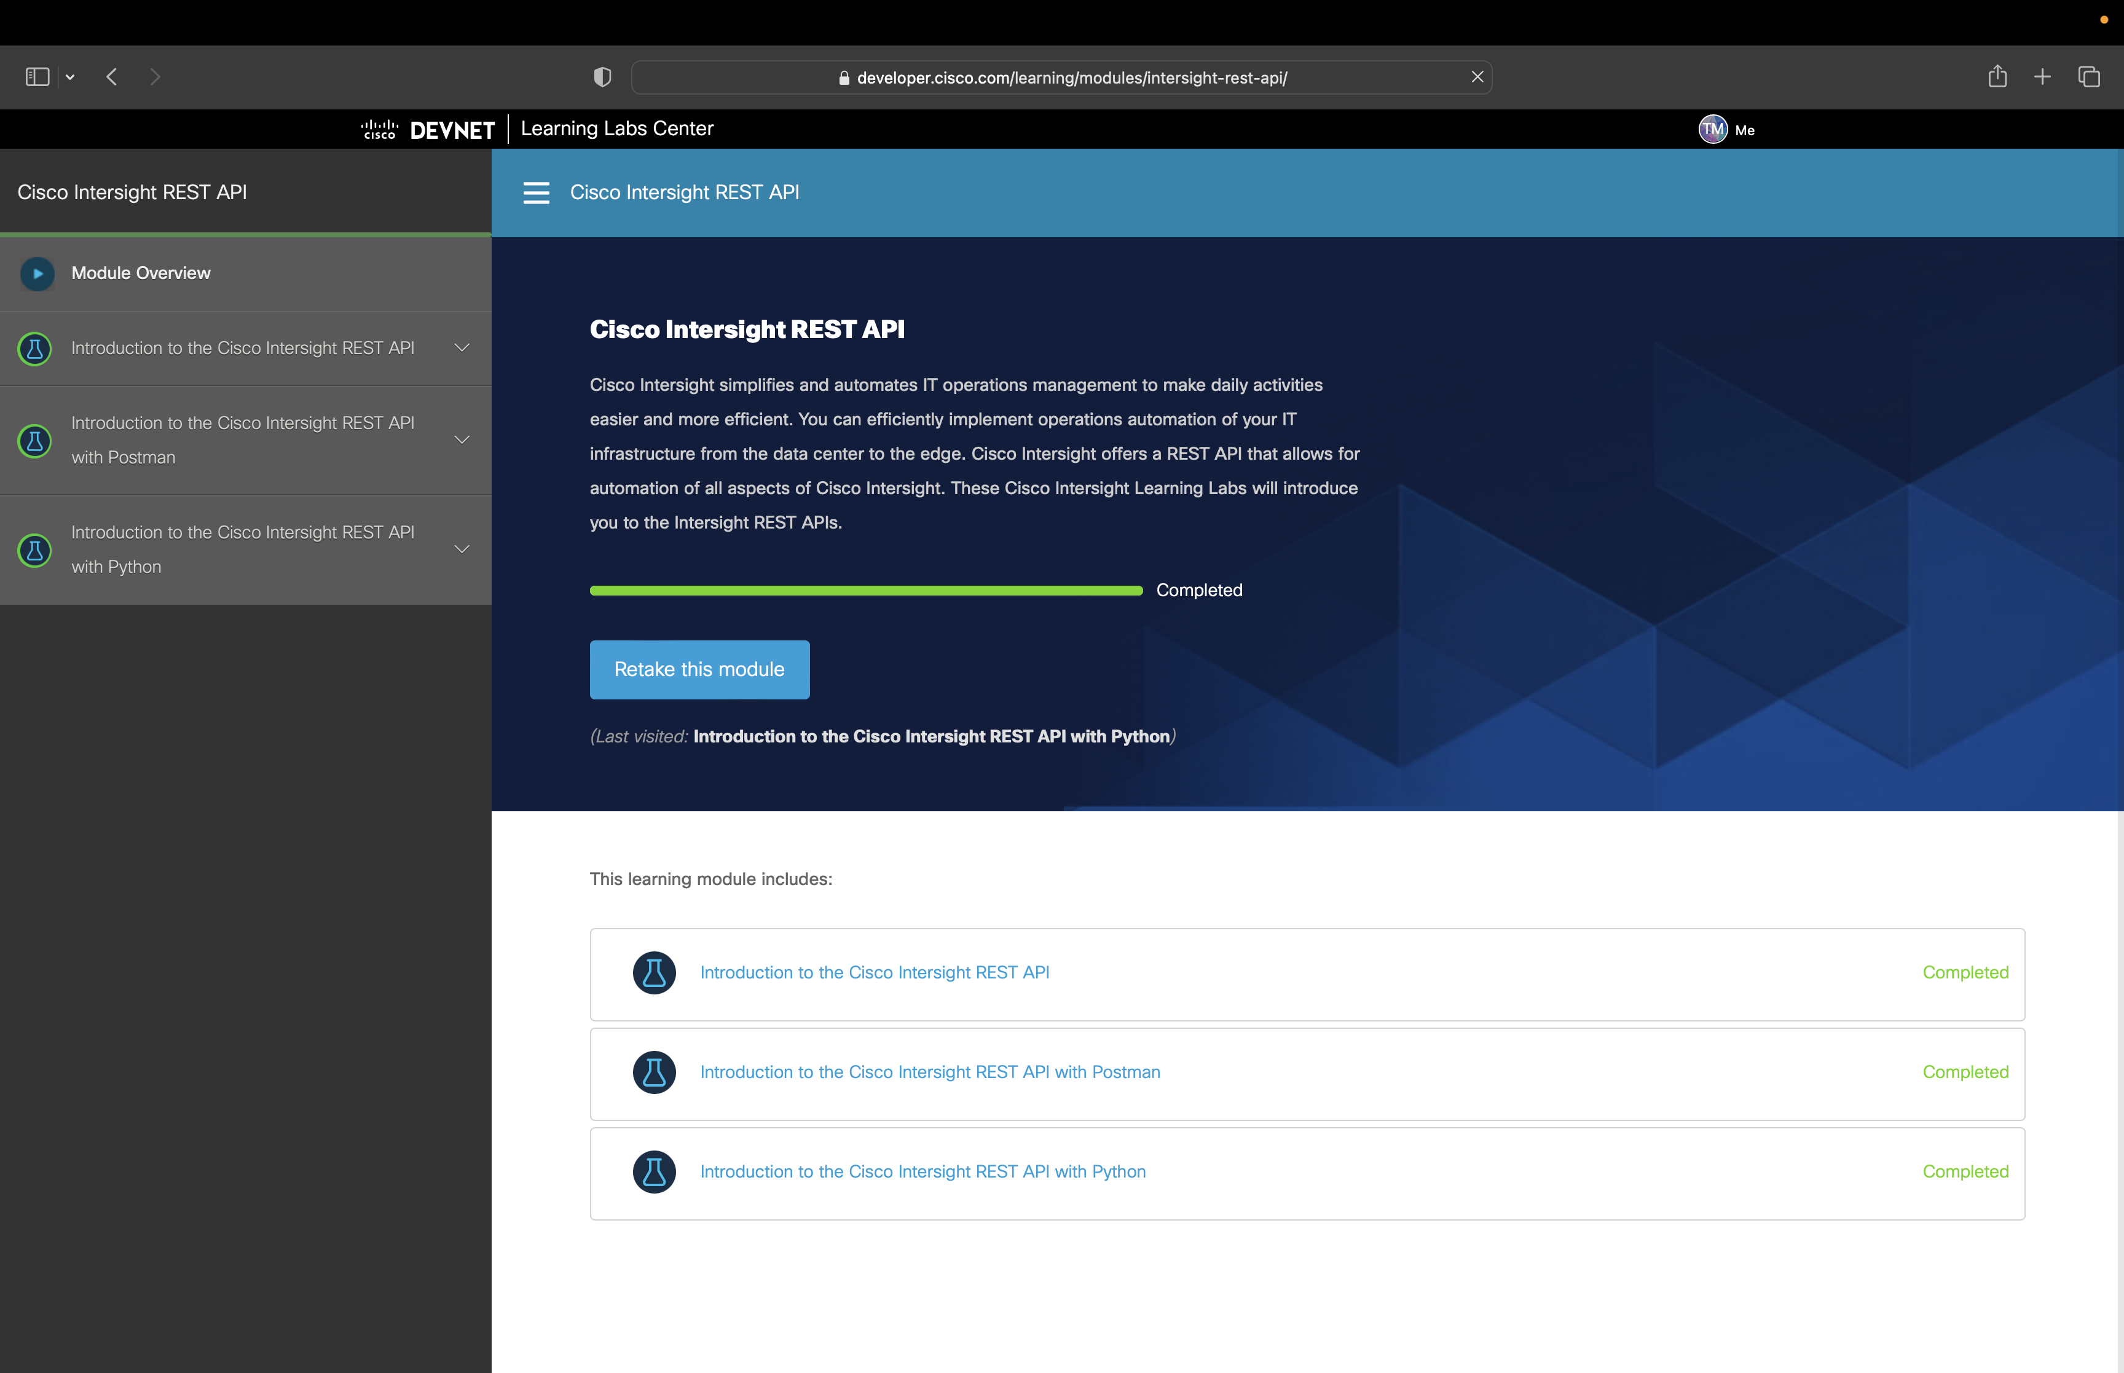Click the tab overview toggle at top right
The width and height of the screenshot is (2124, 1373).
tap(2088, 77)
